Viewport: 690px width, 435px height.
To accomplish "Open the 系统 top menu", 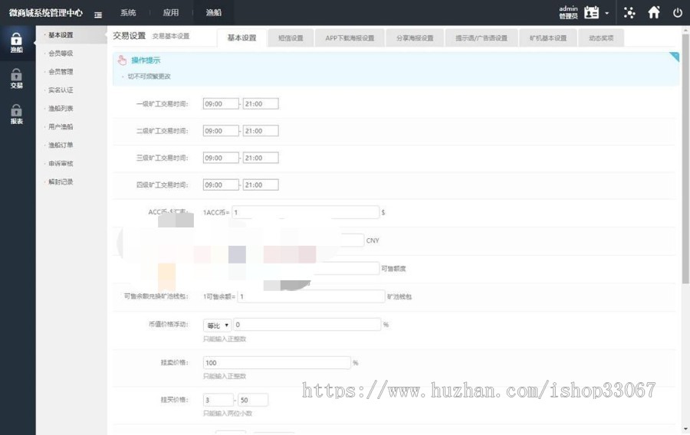I will pos(128,13).
